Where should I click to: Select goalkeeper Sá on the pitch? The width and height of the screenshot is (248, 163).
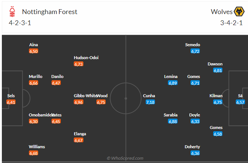click(240, 96)
